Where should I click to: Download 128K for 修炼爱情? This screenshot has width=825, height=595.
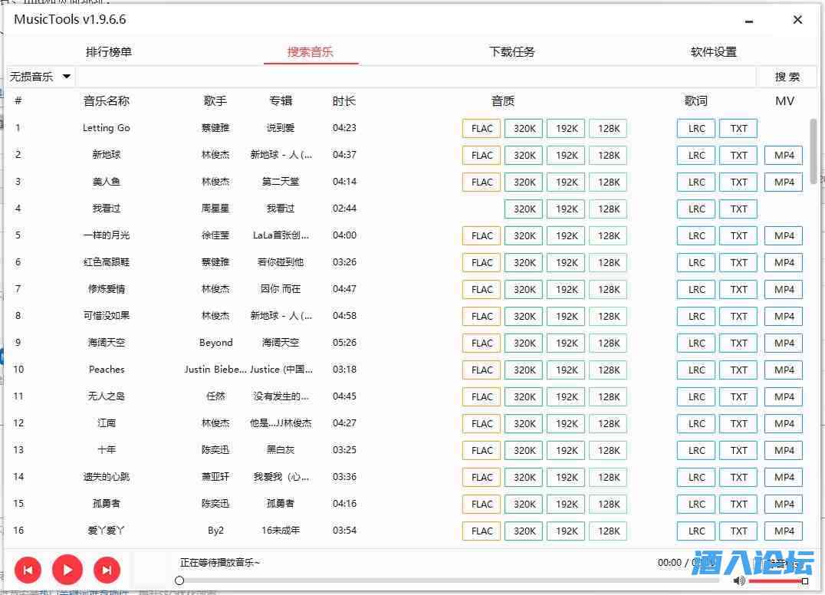(x=608, y=290)
